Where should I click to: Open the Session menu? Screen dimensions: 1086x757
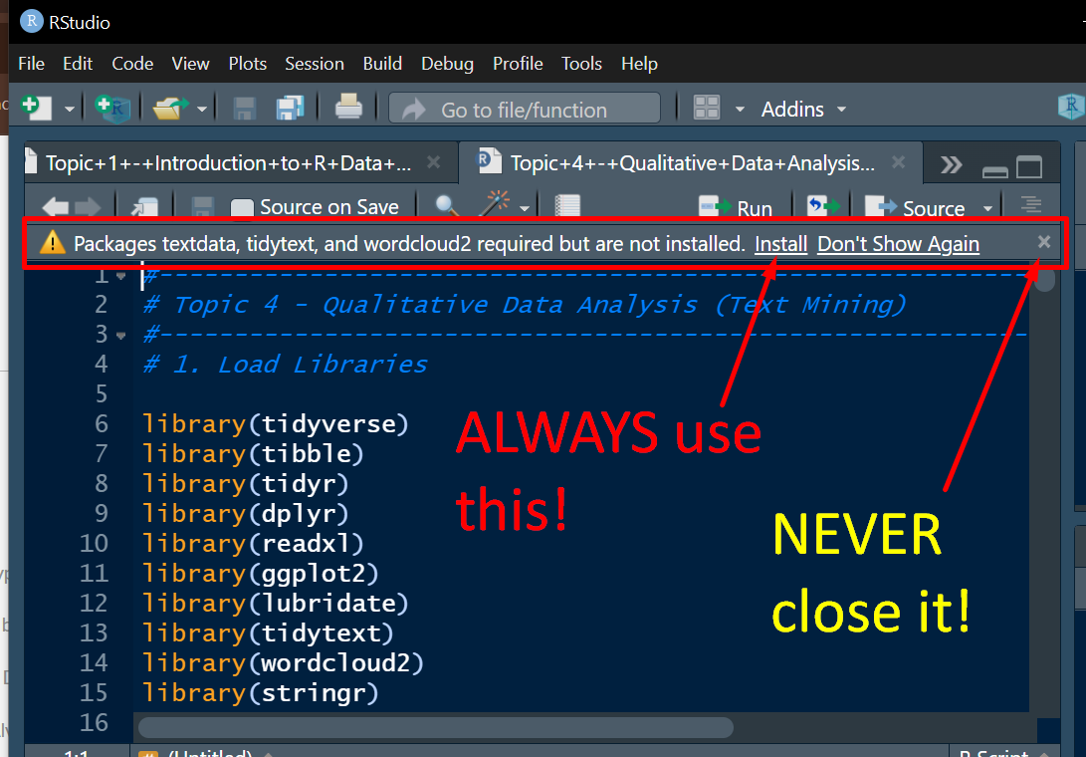click(315, 64)
